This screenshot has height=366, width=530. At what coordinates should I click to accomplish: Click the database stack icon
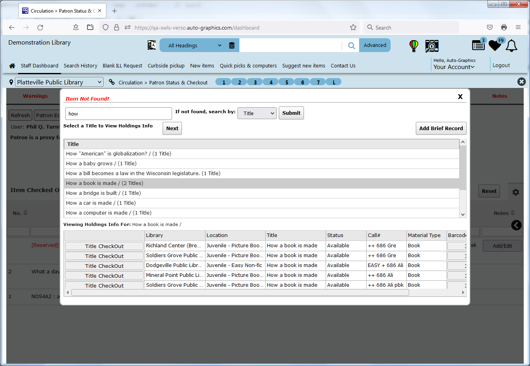[232, 45]
